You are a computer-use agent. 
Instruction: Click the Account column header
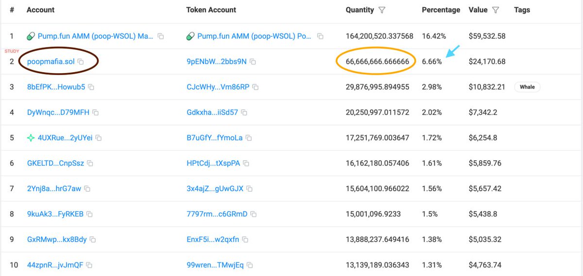41,10
